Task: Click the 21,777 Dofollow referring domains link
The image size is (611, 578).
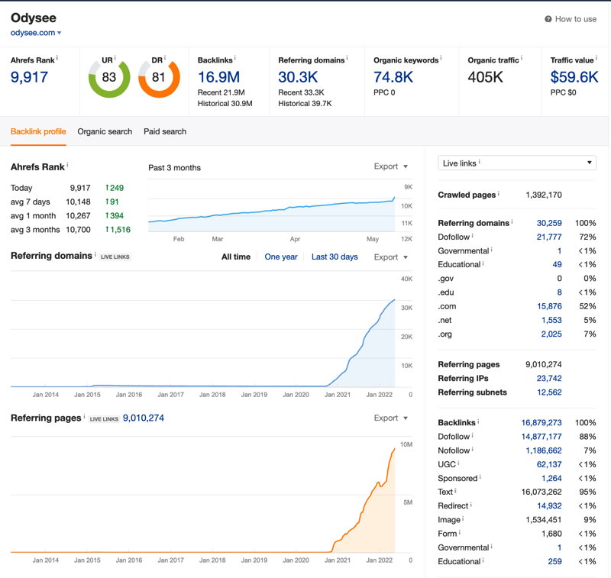Action: pos(549,237)
